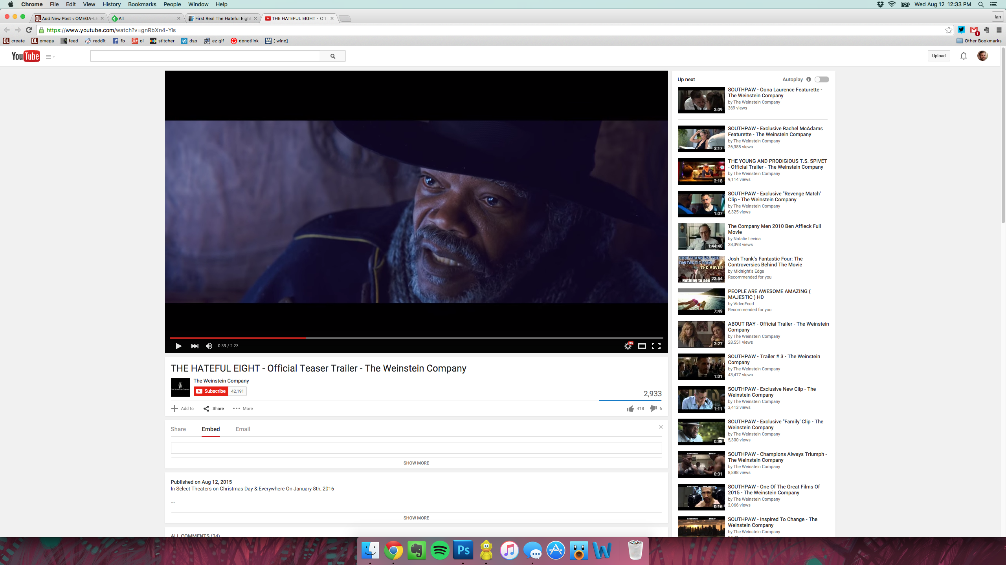Open ABOUT RAY Official Trailer thumbnail
The image size is (1006, 565).
pyautogui.click(x=701, y=334)
